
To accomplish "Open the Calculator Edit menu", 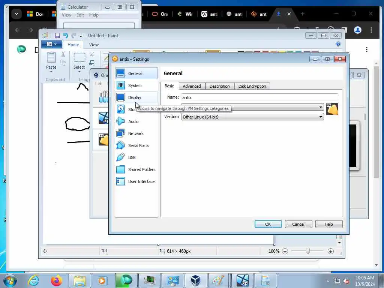I will [80, 15].
